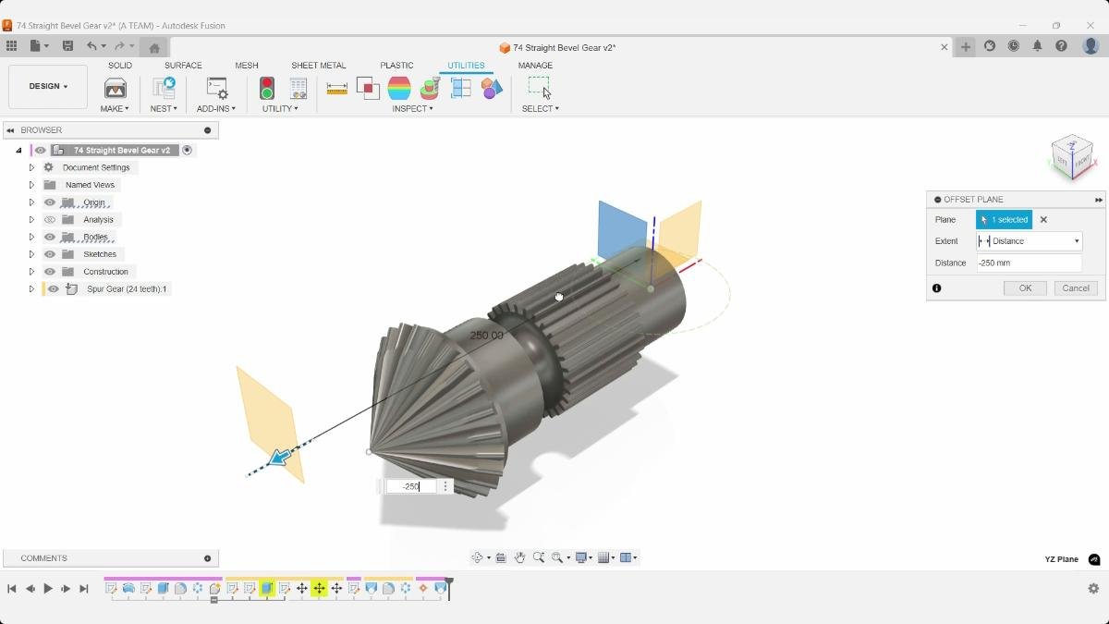Image resolution: width=1109 pixels, height=624 pixels.
Task: Toggle visibility of Analysis folder
Action: tap(50, 220)
